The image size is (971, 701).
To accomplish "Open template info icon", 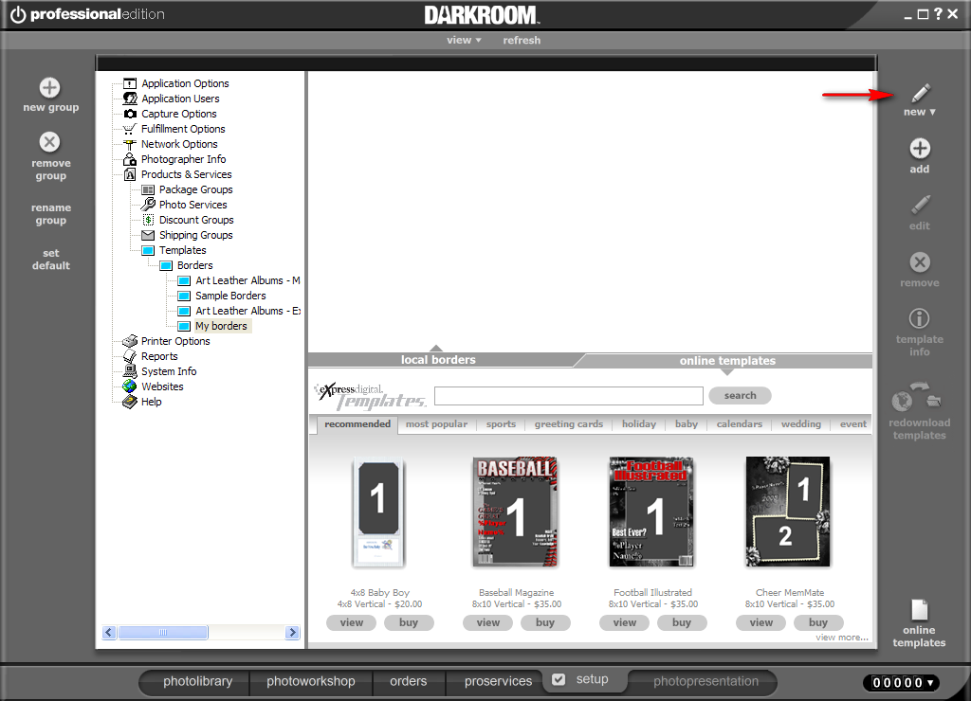I will tap(919, 318).
